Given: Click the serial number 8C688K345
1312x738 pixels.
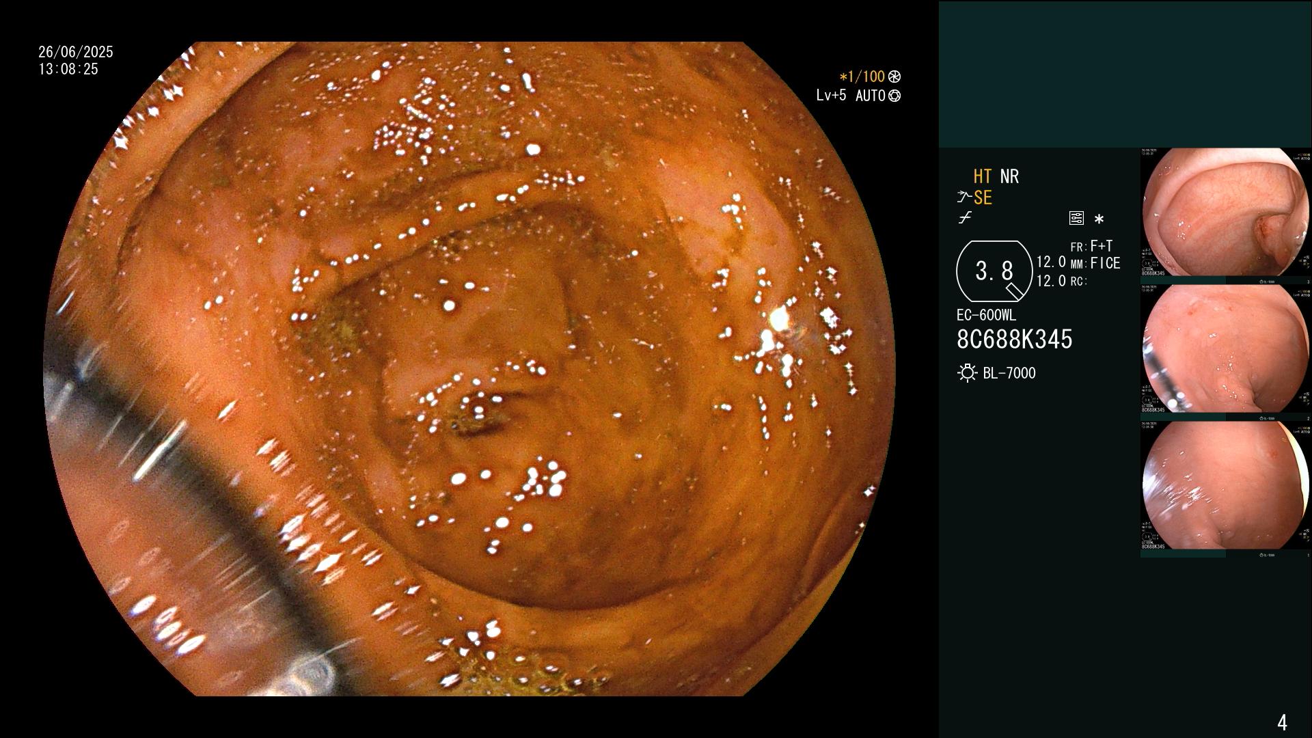Looking at the screenshot, I should 1015,339.
